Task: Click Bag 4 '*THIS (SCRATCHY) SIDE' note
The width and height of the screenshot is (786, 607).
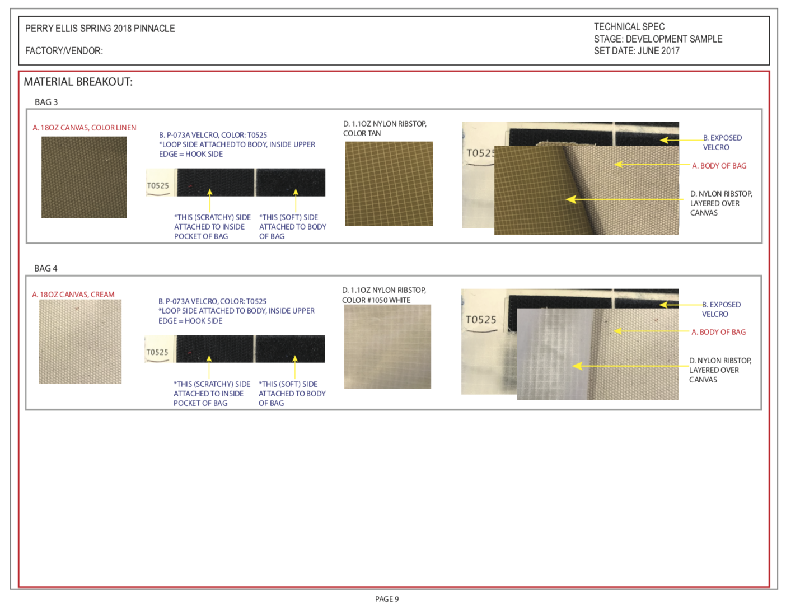Action: click(212, 384)
